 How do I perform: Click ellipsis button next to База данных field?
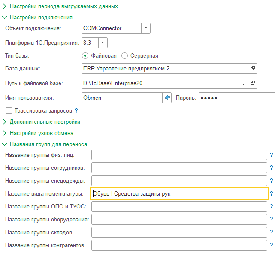[x=243, y=69]
